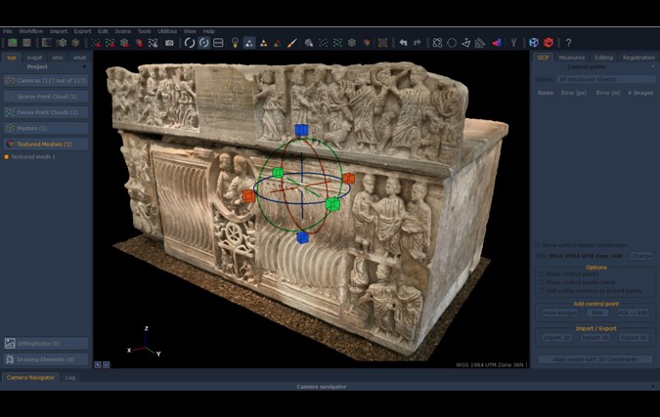Click the Import 2D button

556,338
